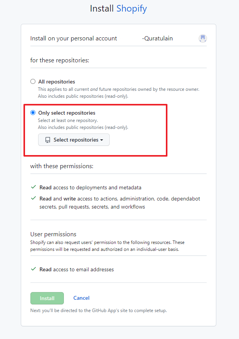The height and width of the screenshot is (339, 239).
Task: Click the checkmark beside email addresses permission
Action: coord(33,269)
